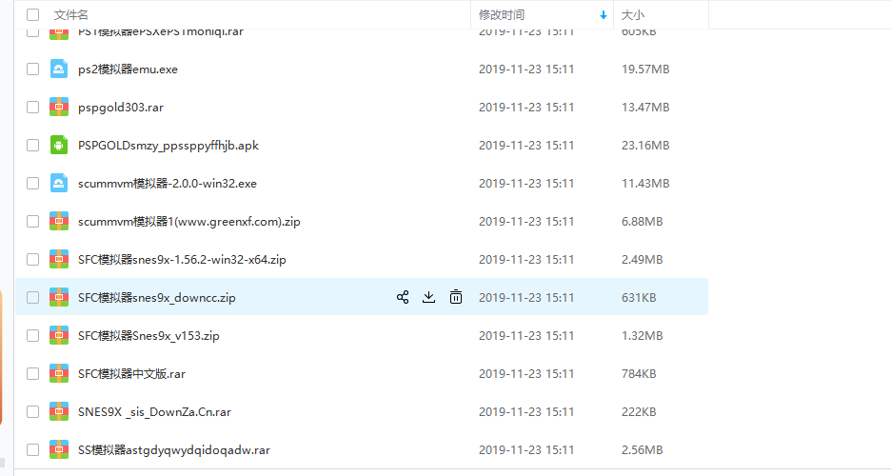Sort by the 文件名 column header

71,15
